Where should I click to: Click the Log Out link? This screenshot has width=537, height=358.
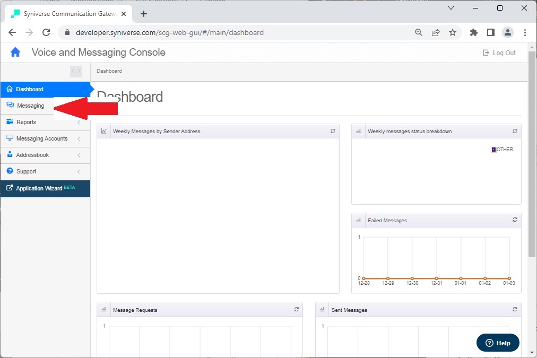coord(499,53)
